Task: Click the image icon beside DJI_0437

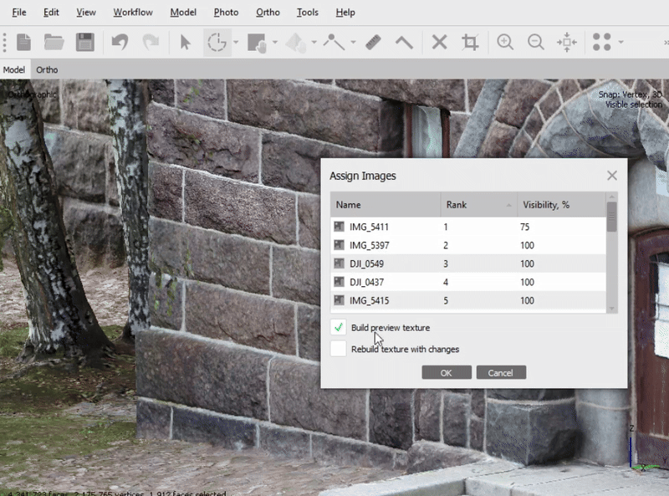Action: pos(340,282)
